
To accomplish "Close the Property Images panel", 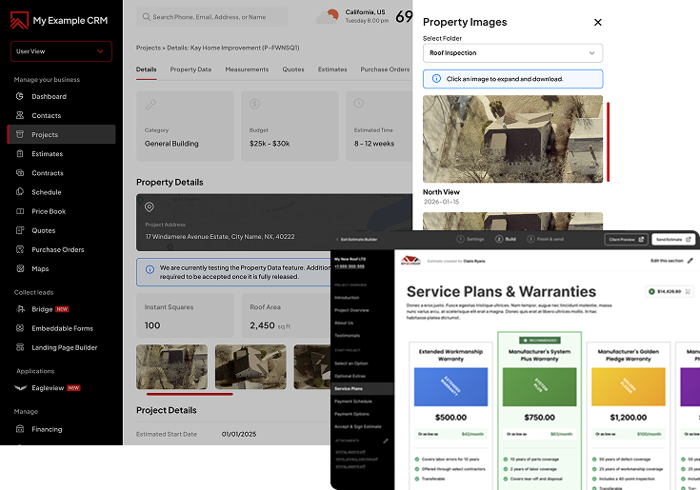I will [x=597, y=22].
